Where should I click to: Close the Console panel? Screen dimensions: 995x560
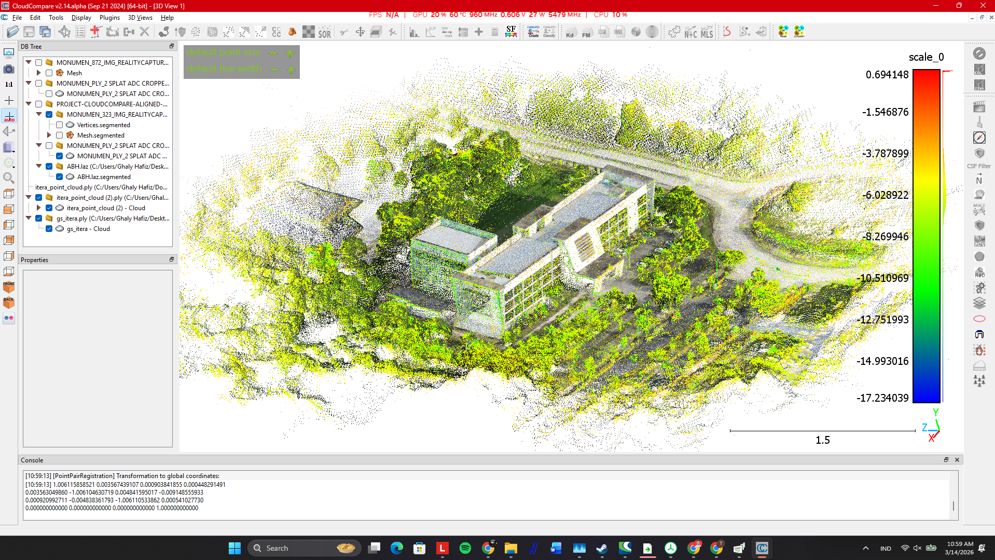click(957, 460)
